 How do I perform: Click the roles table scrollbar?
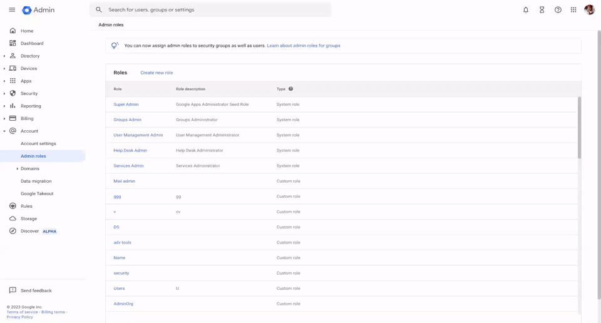pyautogui.click(x=579, y=128)
